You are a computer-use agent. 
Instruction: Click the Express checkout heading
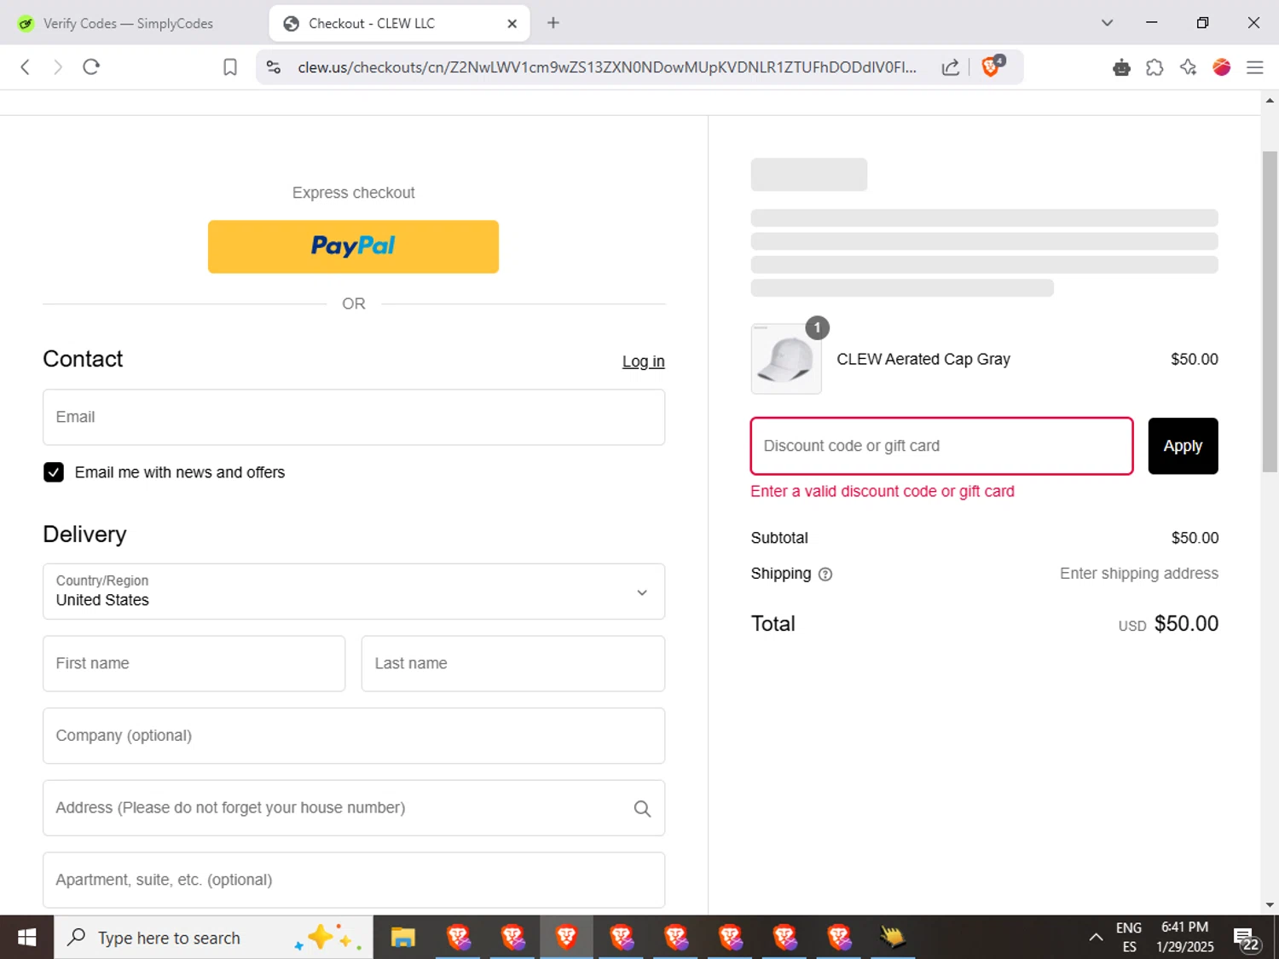(x=353, y=193)
